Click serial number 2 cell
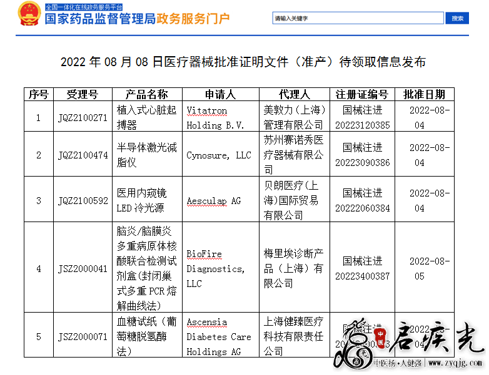489x375 pixels. (39, 155)
